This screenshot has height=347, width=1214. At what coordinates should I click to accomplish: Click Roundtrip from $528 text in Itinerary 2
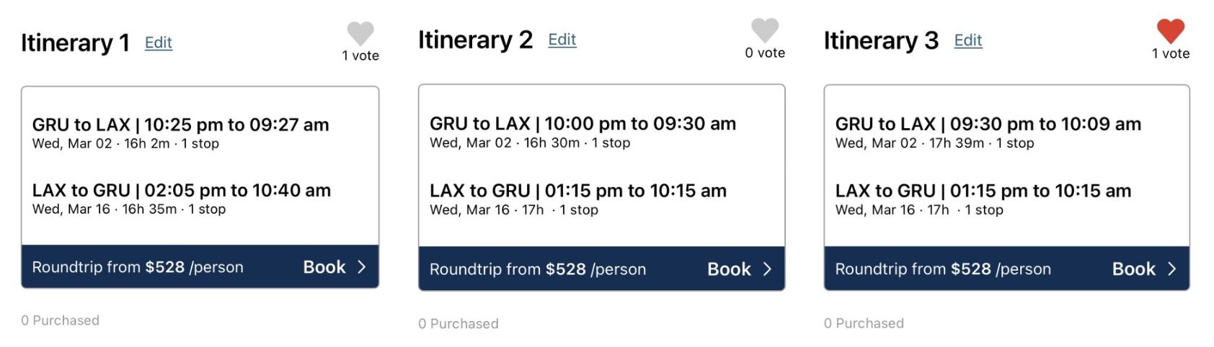[x=538, y=269]
